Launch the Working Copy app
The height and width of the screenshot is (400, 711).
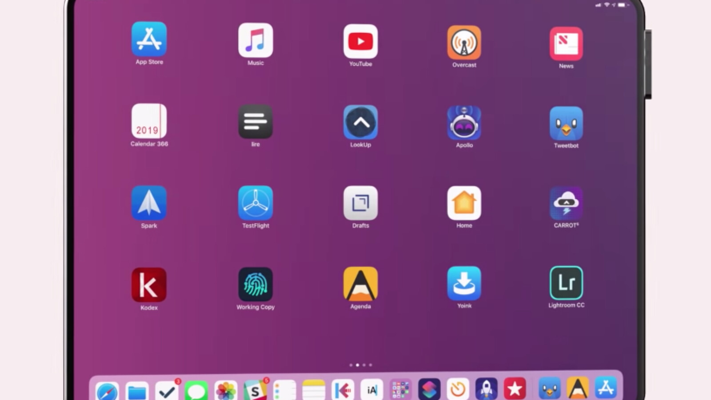tap(255, 284)
